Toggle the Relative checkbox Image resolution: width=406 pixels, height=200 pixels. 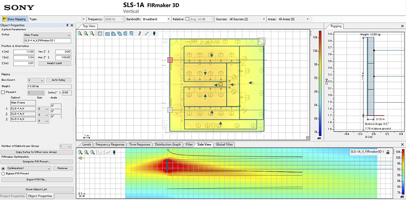click(187, 19)
